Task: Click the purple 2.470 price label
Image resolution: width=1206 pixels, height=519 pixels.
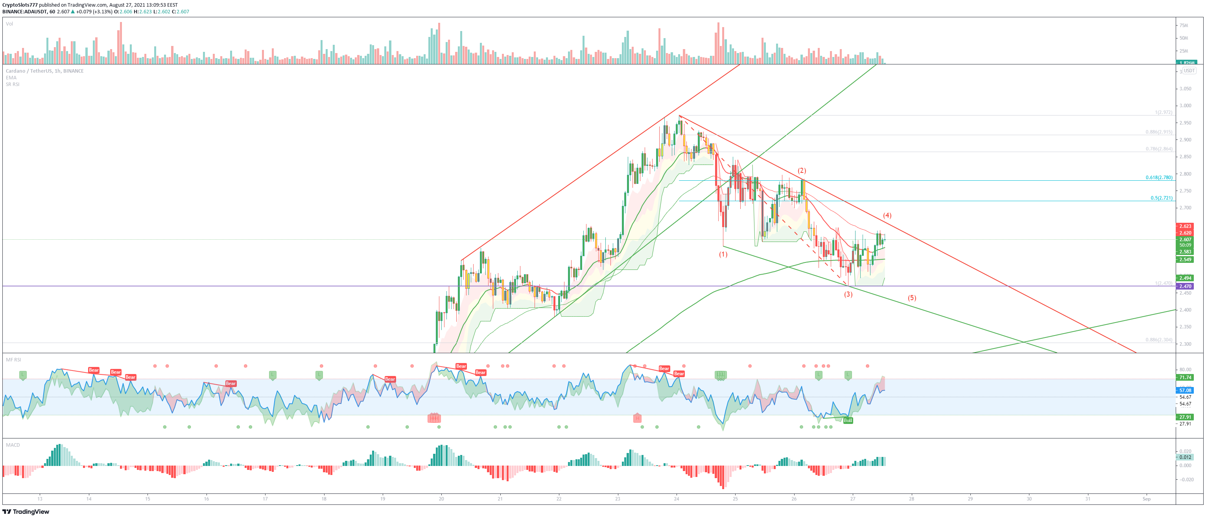Action: pyautogui.click(x=1185, y=286)
